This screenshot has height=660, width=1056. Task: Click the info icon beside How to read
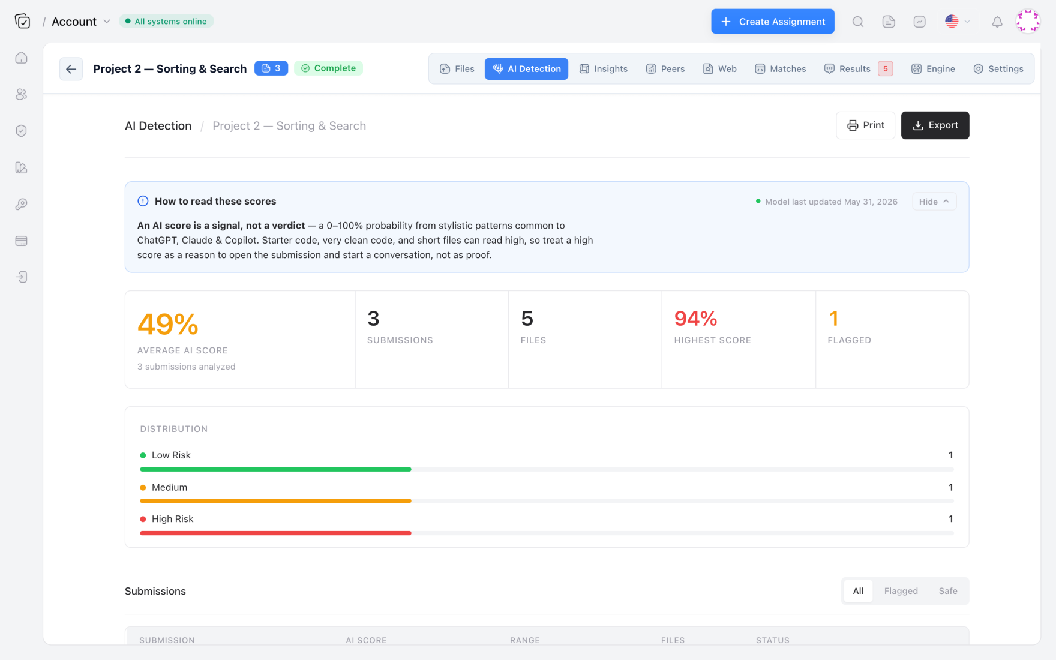click(143, 201)
